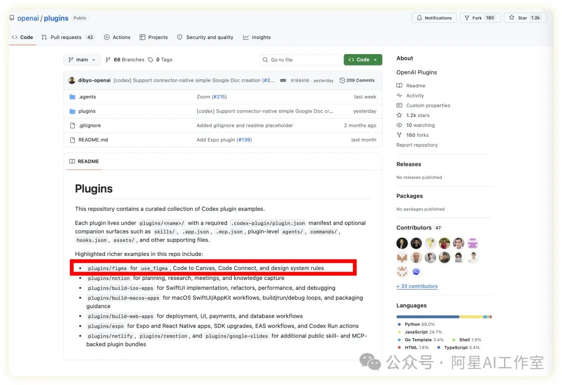Expand the commit message ellipsis button
This screenshot has width=562, height=385.
[283, 81]
